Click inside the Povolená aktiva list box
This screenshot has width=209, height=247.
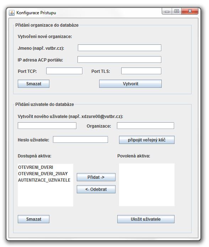coord(147,185)
